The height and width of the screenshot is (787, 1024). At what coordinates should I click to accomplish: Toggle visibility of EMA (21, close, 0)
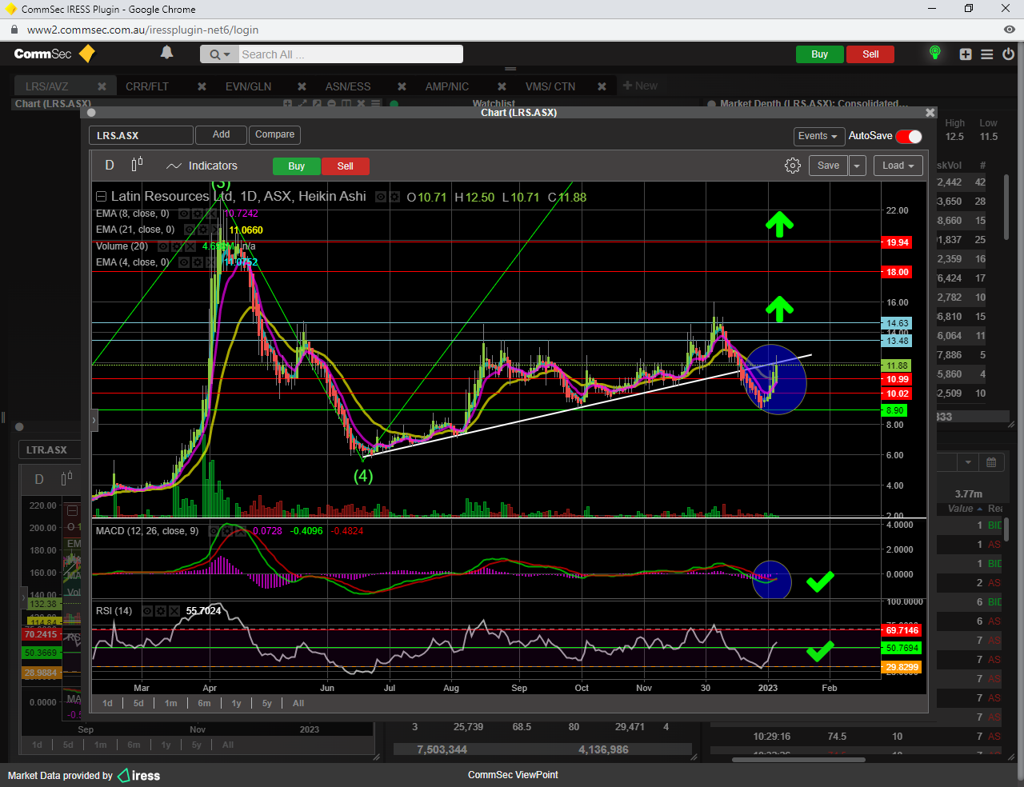click(x=190, y=230)
